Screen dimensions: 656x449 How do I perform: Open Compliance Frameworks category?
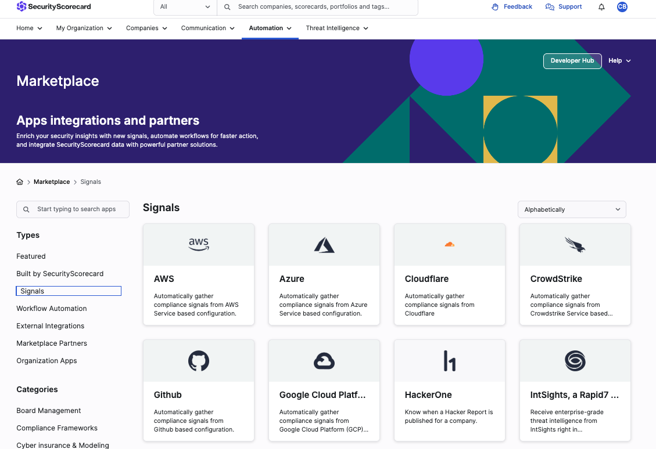click(x=57, y=428)
